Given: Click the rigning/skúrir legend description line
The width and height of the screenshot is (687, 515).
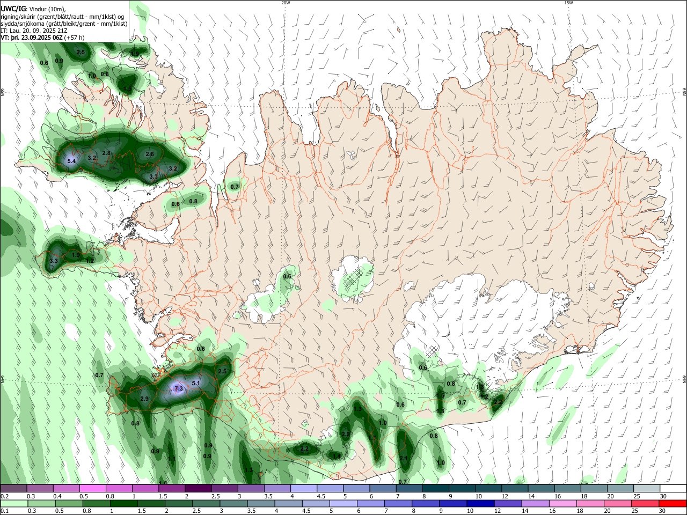Looking at the screenshot, I should 62,17.
